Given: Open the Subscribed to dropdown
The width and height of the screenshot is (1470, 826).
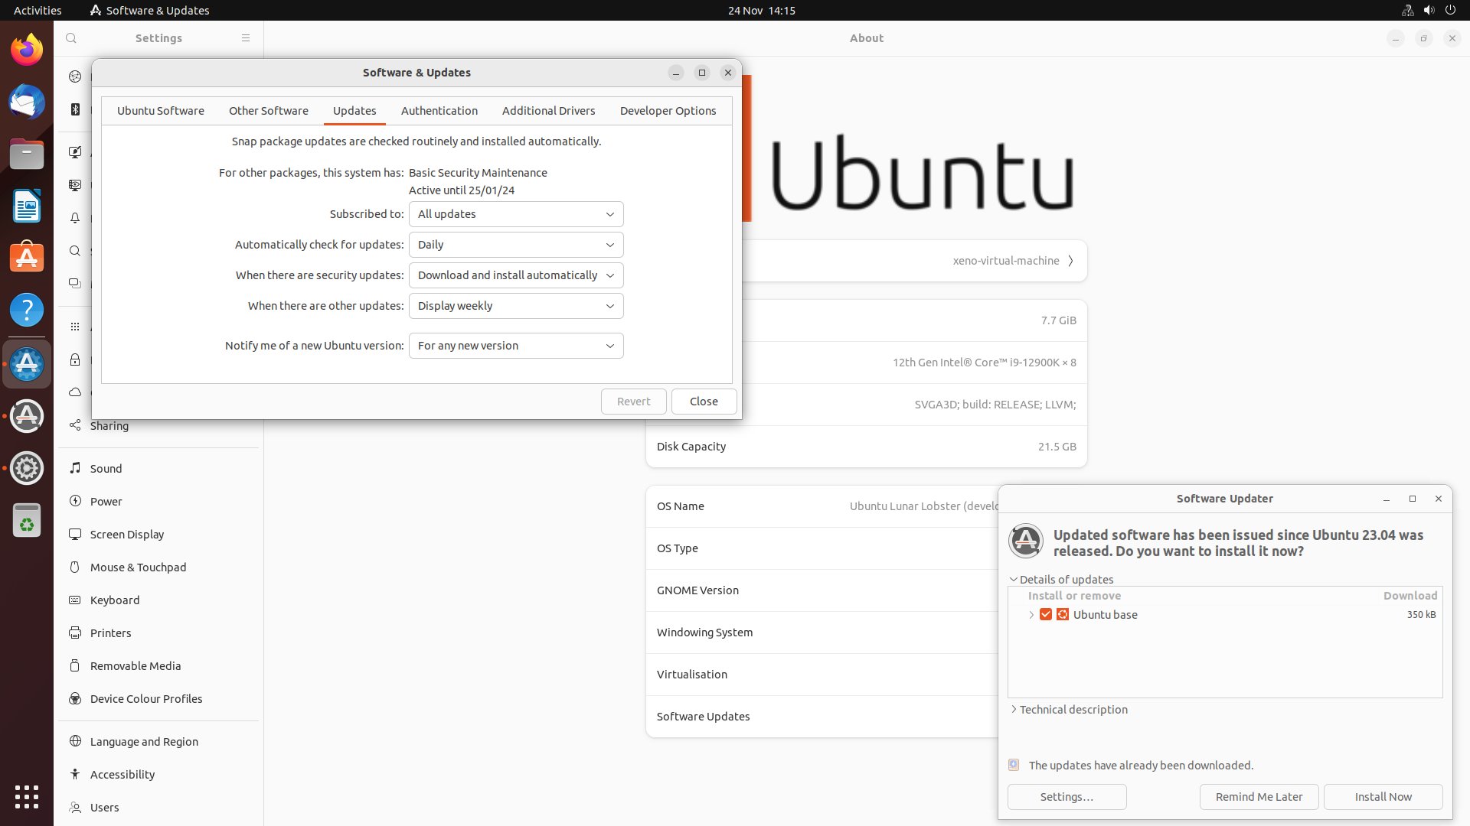Looking at the screenshot, I should [515, 214].
